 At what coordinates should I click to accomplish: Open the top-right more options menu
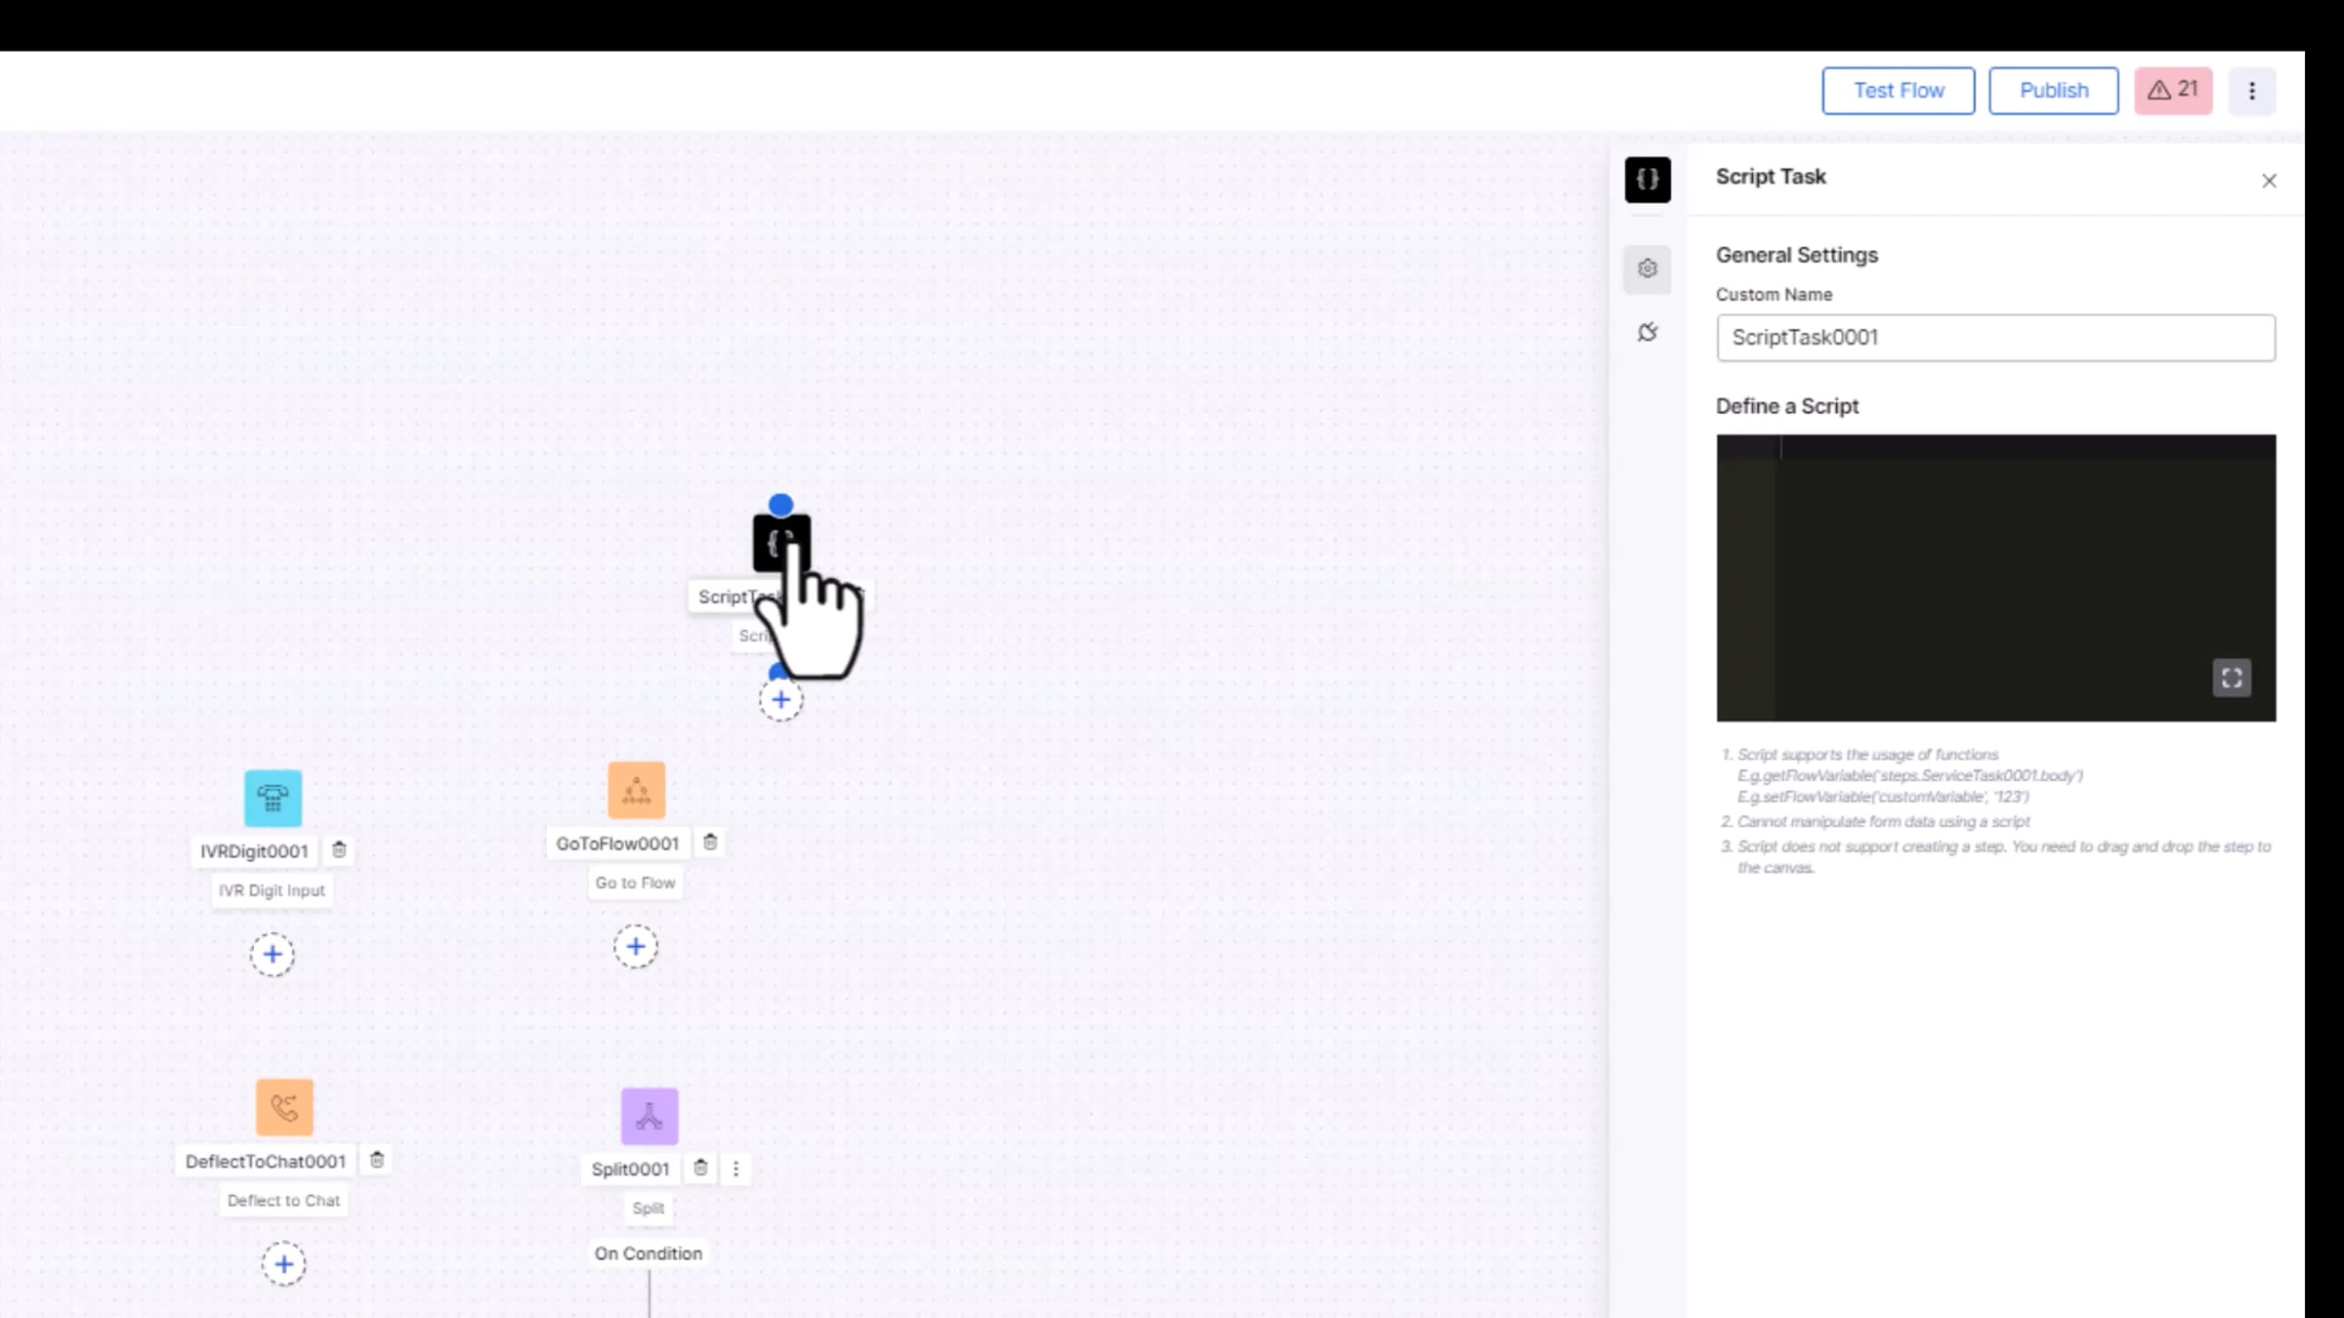(x=2251, y=91)
